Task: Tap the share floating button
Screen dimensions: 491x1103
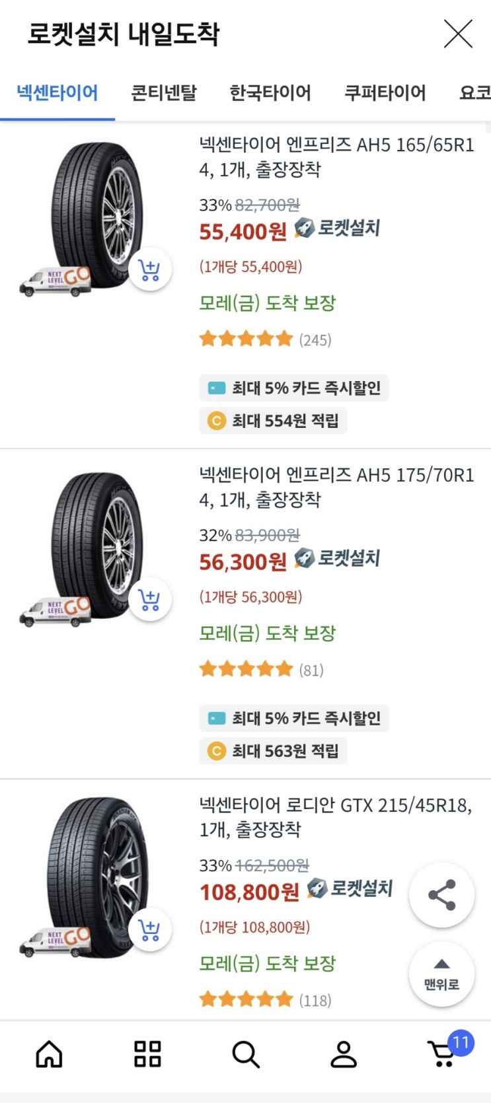Action: tap(441, 895)
